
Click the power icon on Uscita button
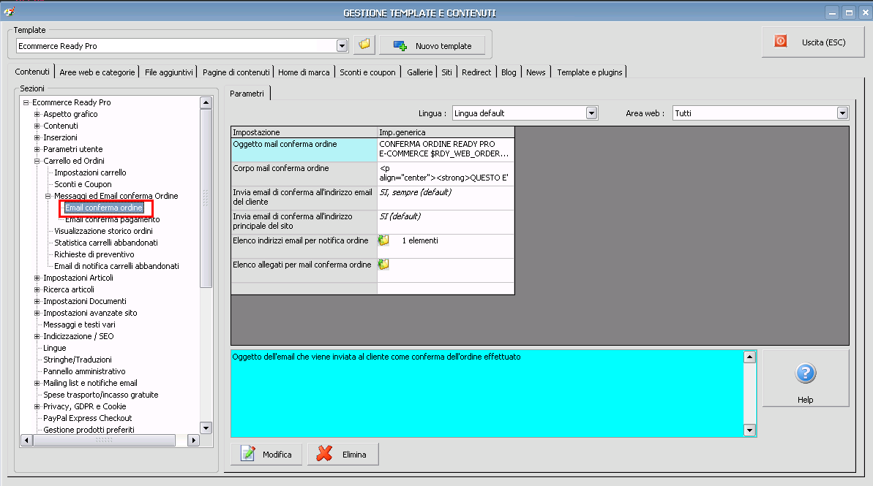(x=781, y=41)
